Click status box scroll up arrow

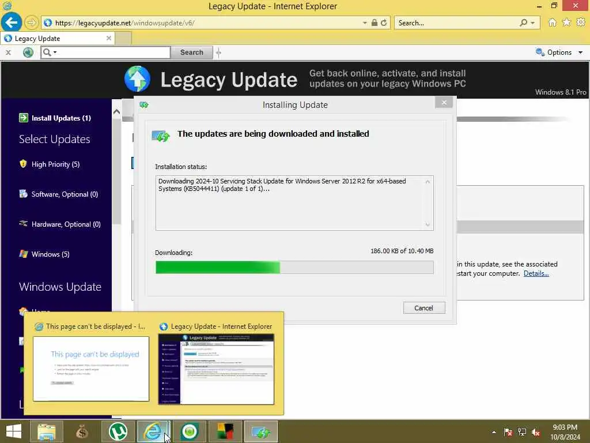428,182
